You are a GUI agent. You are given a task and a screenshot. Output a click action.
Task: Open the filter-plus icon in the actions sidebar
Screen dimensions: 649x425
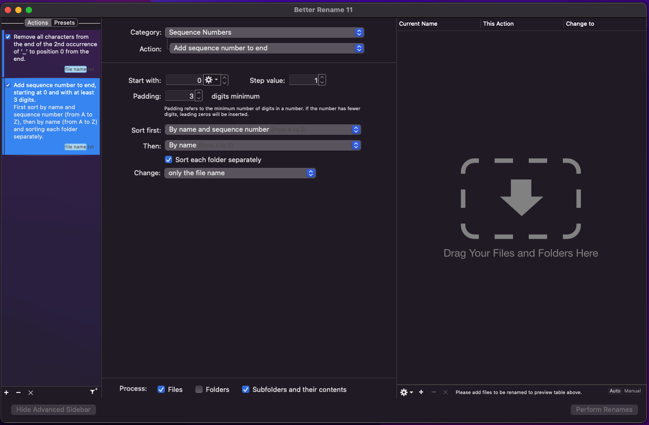(x=94, y=391)
